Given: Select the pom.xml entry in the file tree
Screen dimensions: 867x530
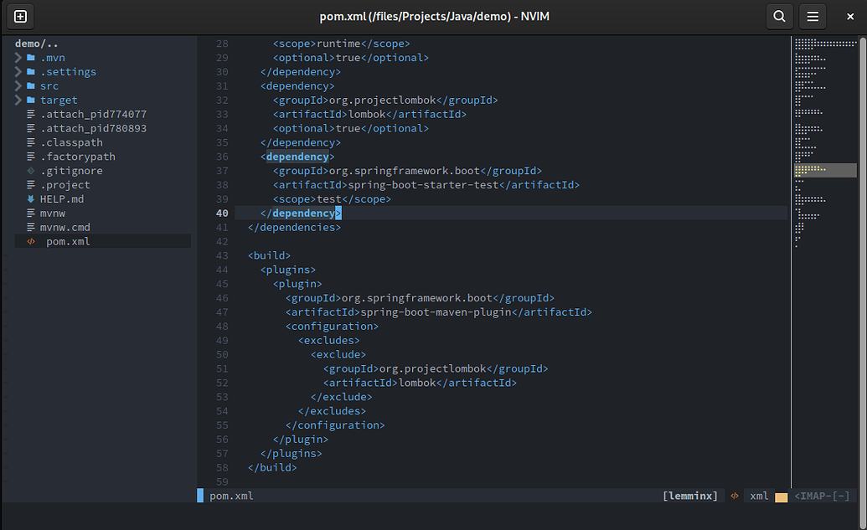Looking at the screenshot, I should (x=70, y=241).
